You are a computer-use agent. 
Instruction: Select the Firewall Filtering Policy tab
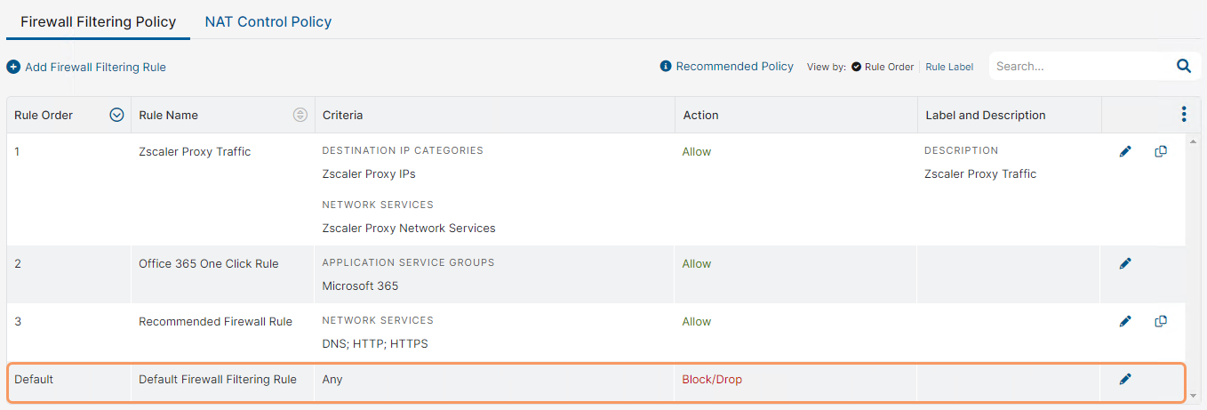coord(98,21)
